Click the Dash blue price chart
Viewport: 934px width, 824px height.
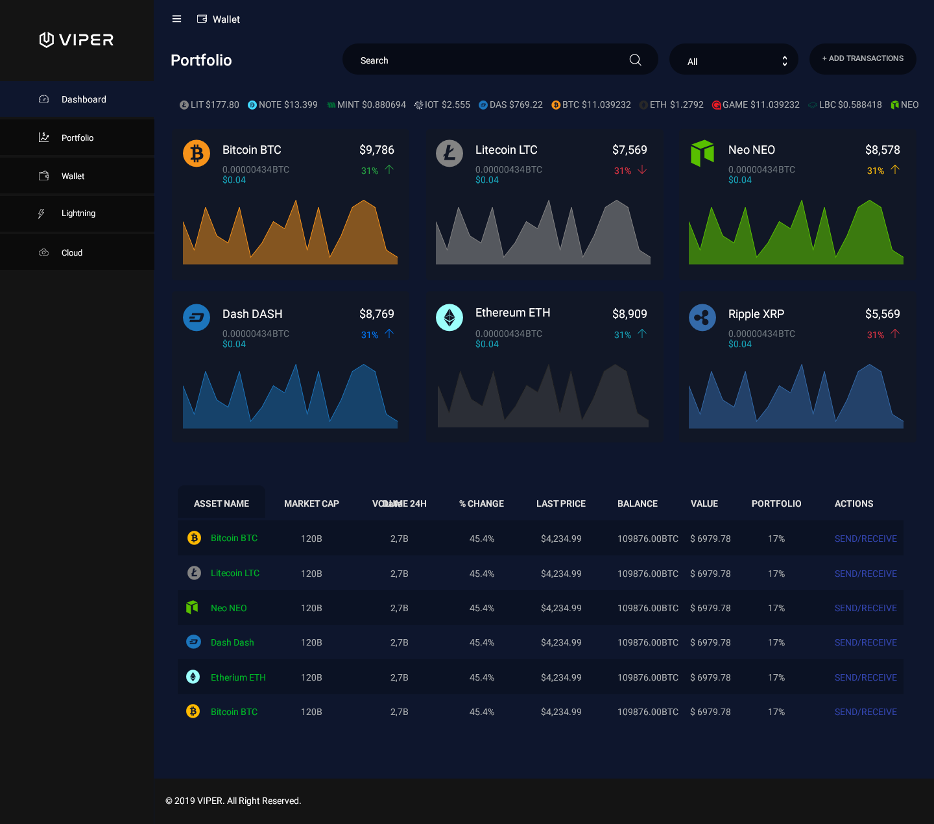(x=290, y=396)
